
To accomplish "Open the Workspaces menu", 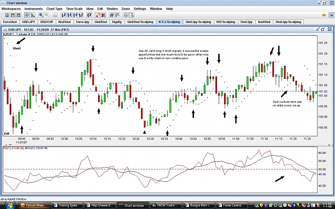I will pyautogui.click(x=11, y=9).
